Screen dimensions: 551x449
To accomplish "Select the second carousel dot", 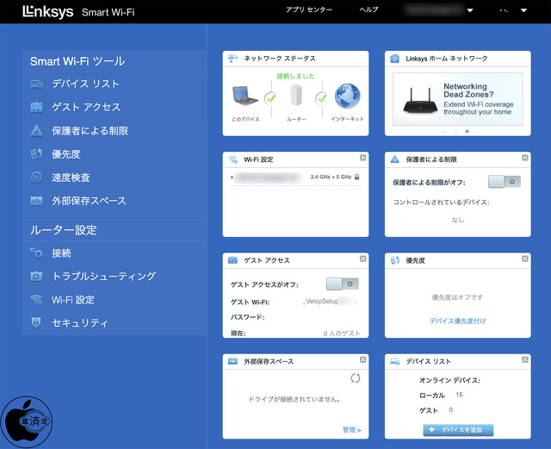I will (455, 131).
